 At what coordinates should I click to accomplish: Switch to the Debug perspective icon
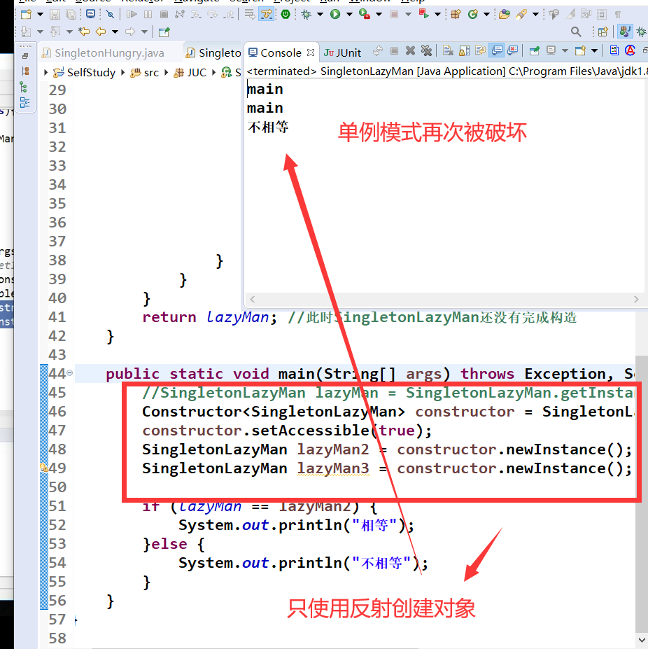click(x=641, y=32)
